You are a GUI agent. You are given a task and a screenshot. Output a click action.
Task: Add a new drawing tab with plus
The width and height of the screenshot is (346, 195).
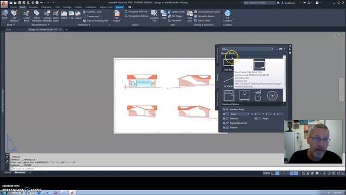coord(66,29)
